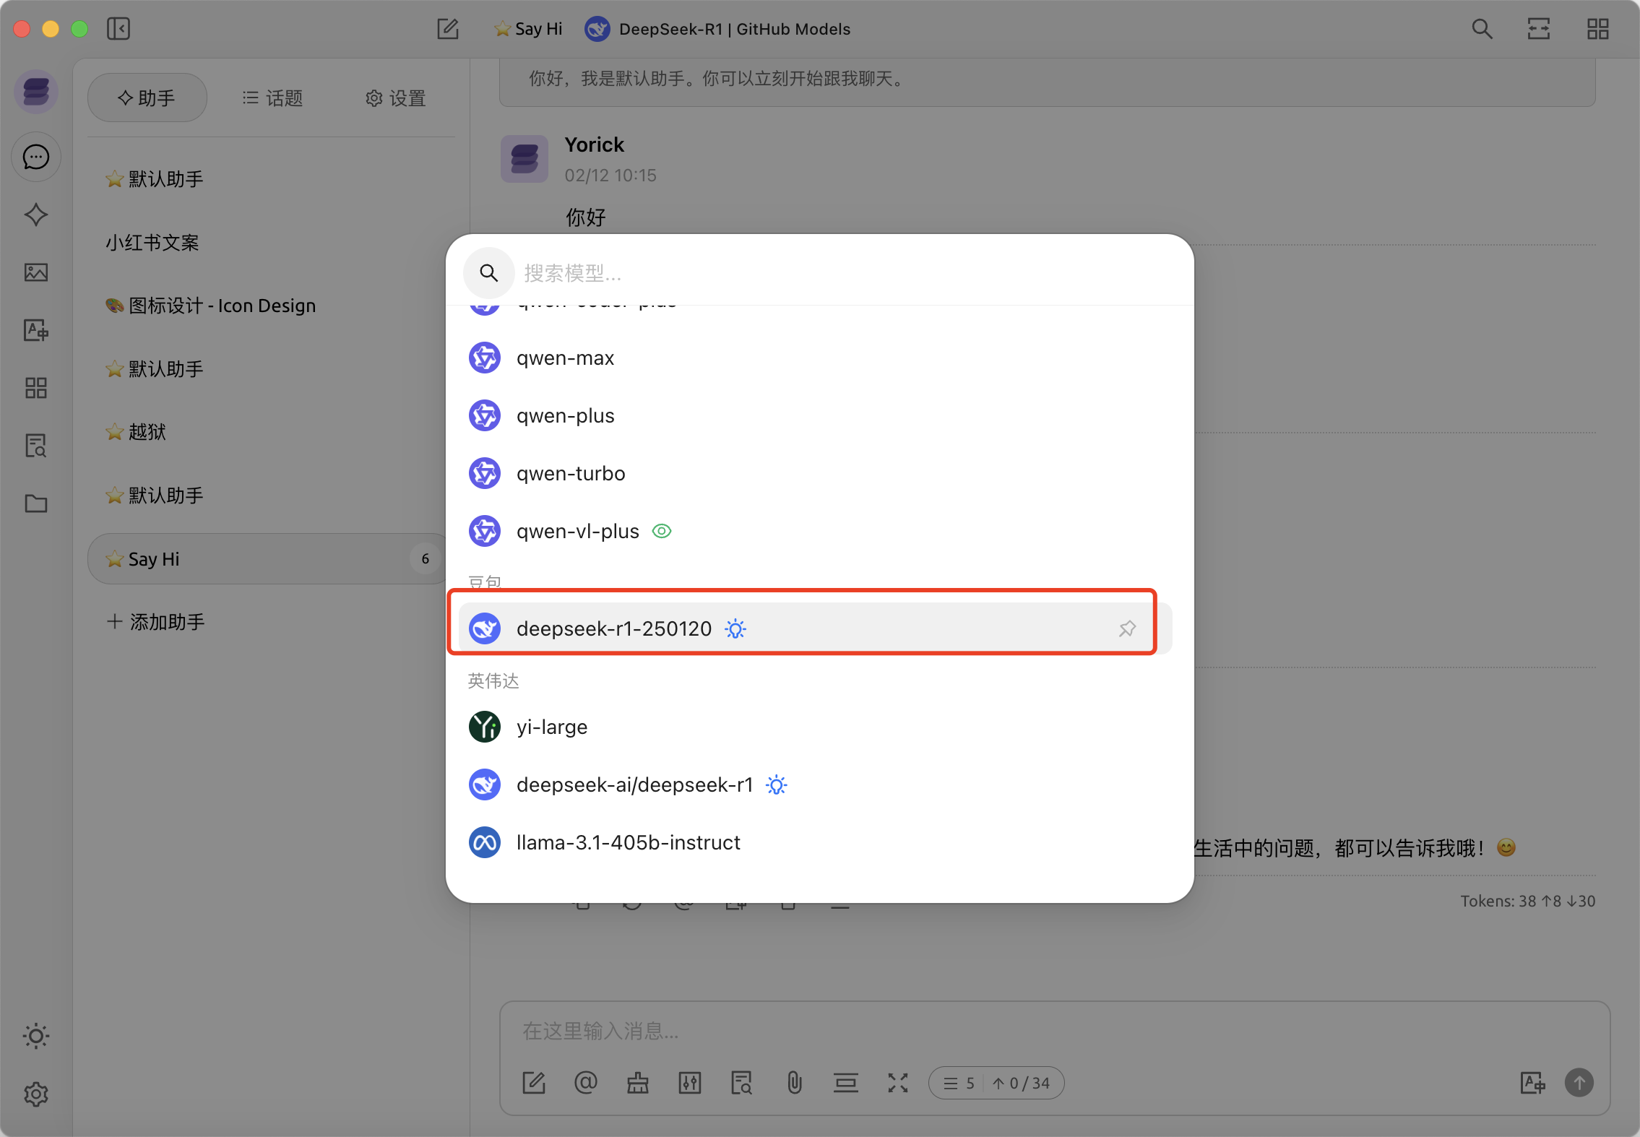Switch to the 话题 tab
This screenshot has height=1137, width=1640.
click(273, 98)
